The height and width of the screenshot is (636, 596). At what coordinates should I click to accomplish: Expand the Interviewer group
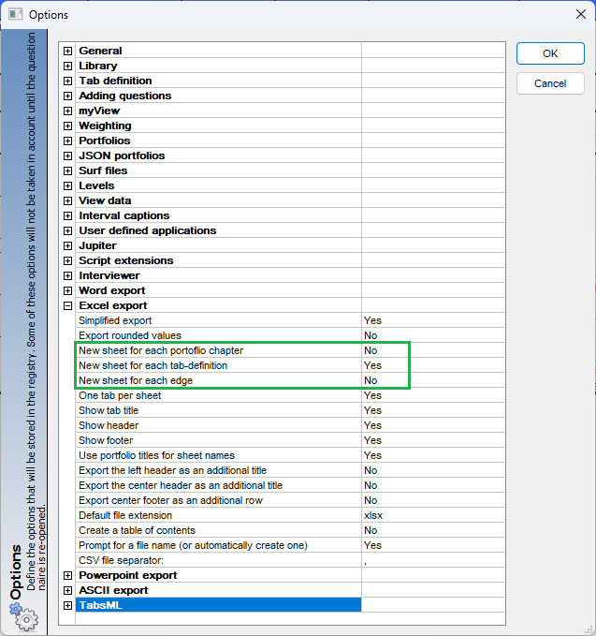point(67,275)
